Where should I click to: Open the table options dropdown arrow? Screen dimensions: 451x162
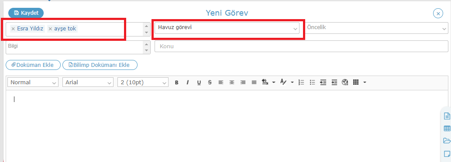pos(365,83)
